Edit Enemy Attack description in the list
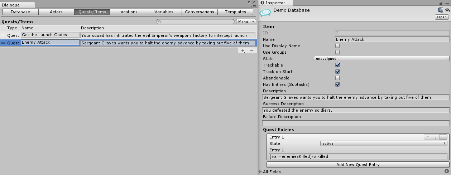This screenshot has width=451, height=175. pyautogui.click(x=168, y=43)
